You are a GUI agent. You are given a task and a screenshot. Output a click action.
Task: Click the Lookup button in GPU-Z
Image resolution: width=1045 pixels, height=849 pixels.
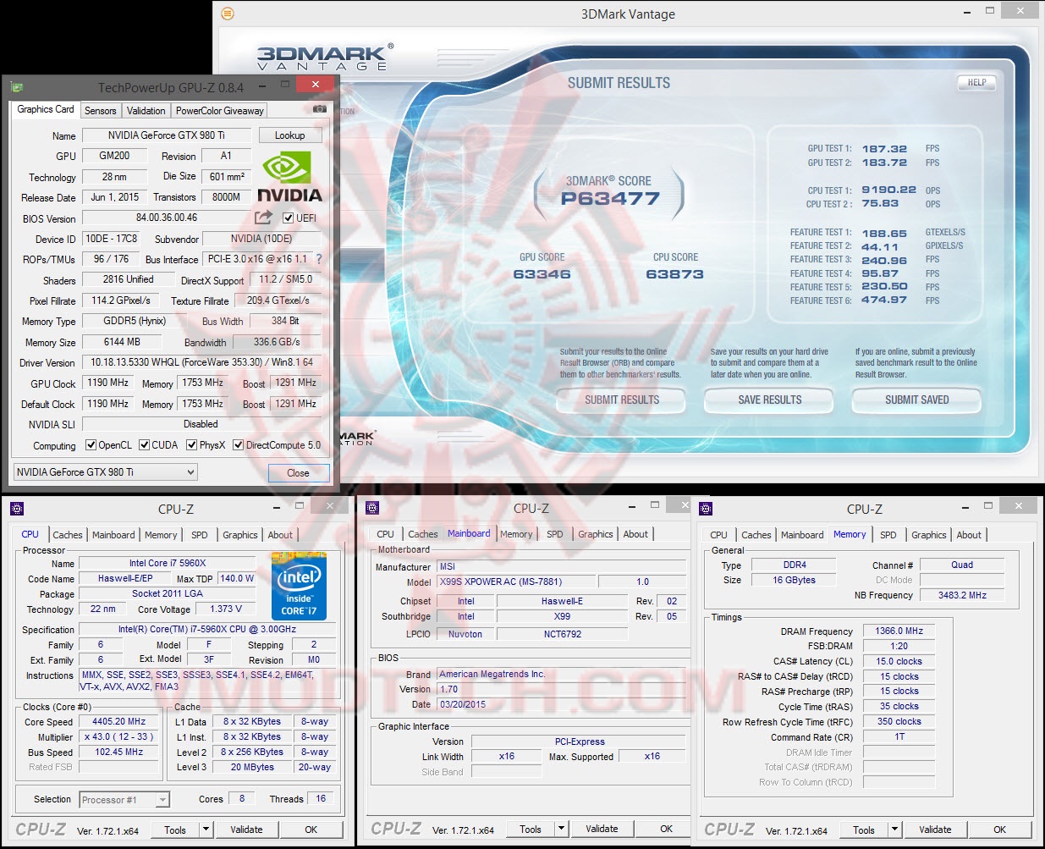[x=290, y=135]
